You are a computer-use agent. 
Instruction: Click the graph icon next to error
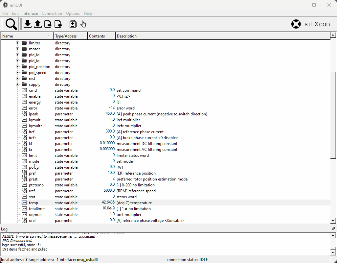(x=24, y=108)
